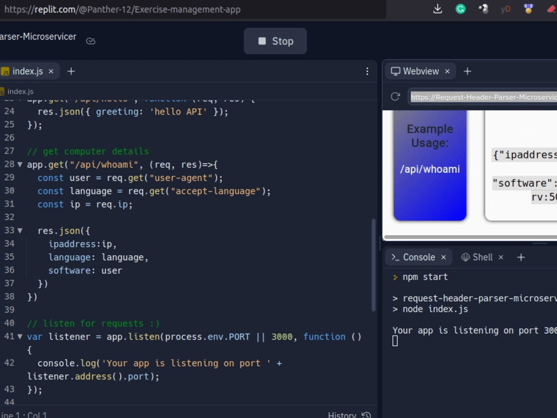Click the editor vertical scrollbar
557x418 pixels.
pyautogui.click(x=373, y=265)
